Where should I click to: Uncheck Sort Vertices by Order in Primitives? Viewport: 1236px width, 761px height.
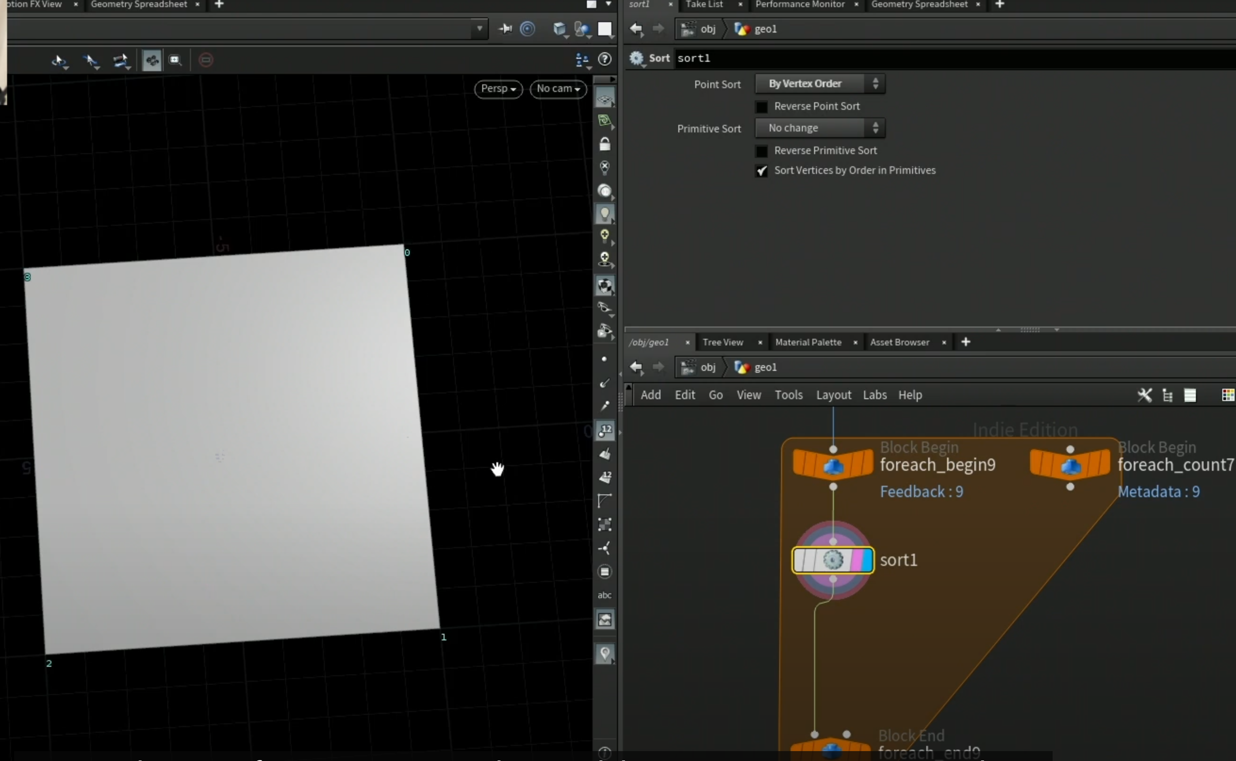(762, 171)
